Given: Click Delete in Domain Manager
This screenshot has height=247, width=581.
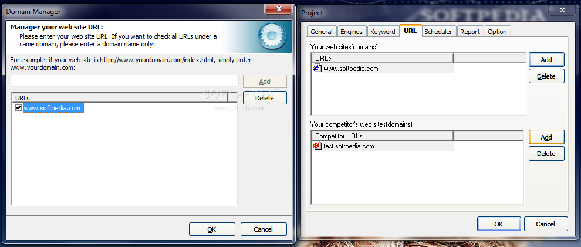Looking at the screenshot, I should tap(265, 98).
